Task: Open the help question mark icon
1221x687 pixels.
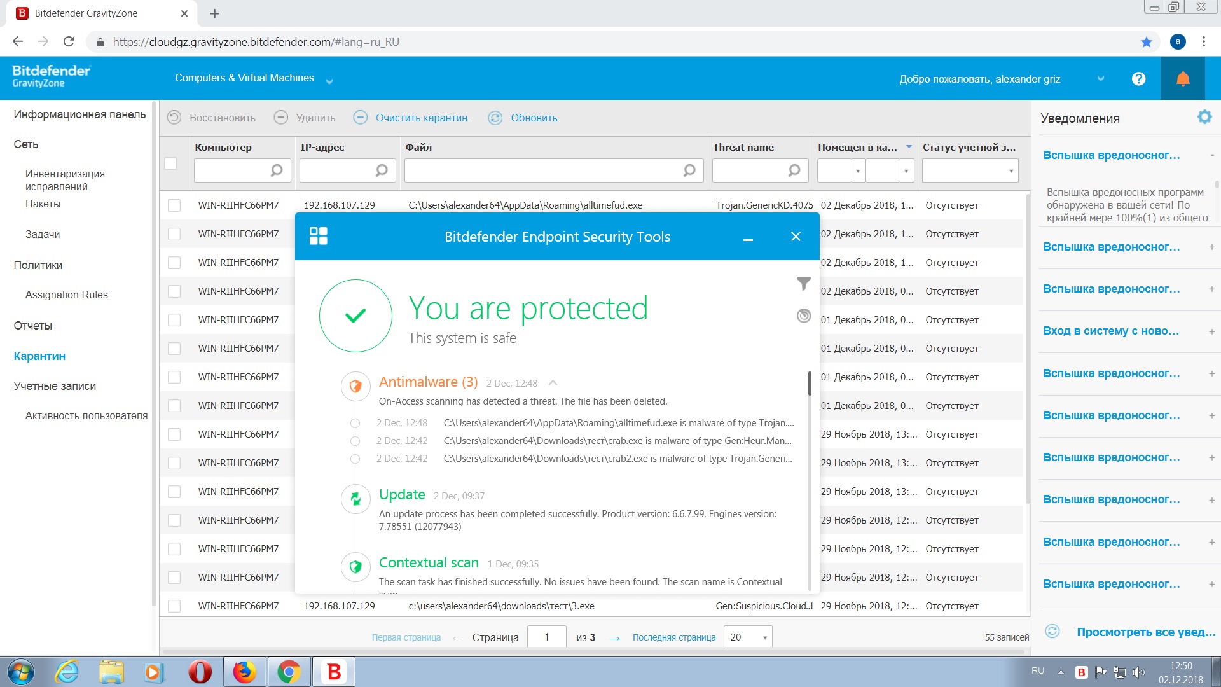Action: [1138, 79]
